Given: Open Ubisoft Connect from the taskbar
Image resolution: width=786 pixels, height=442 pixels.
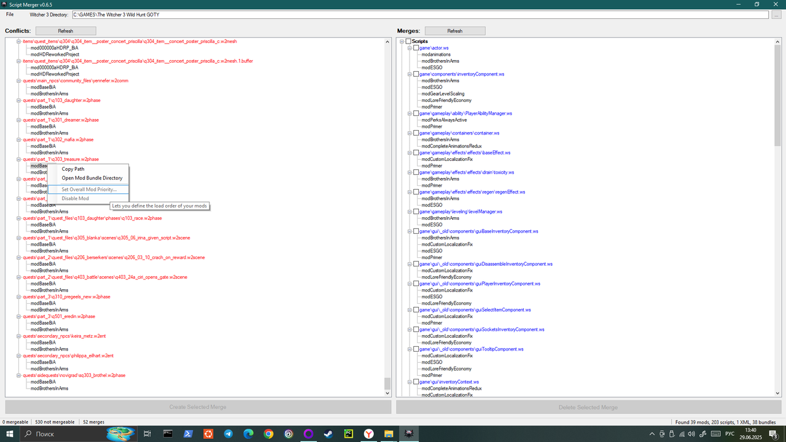Looking at the screenshot, I should click(x=289, y=434).
